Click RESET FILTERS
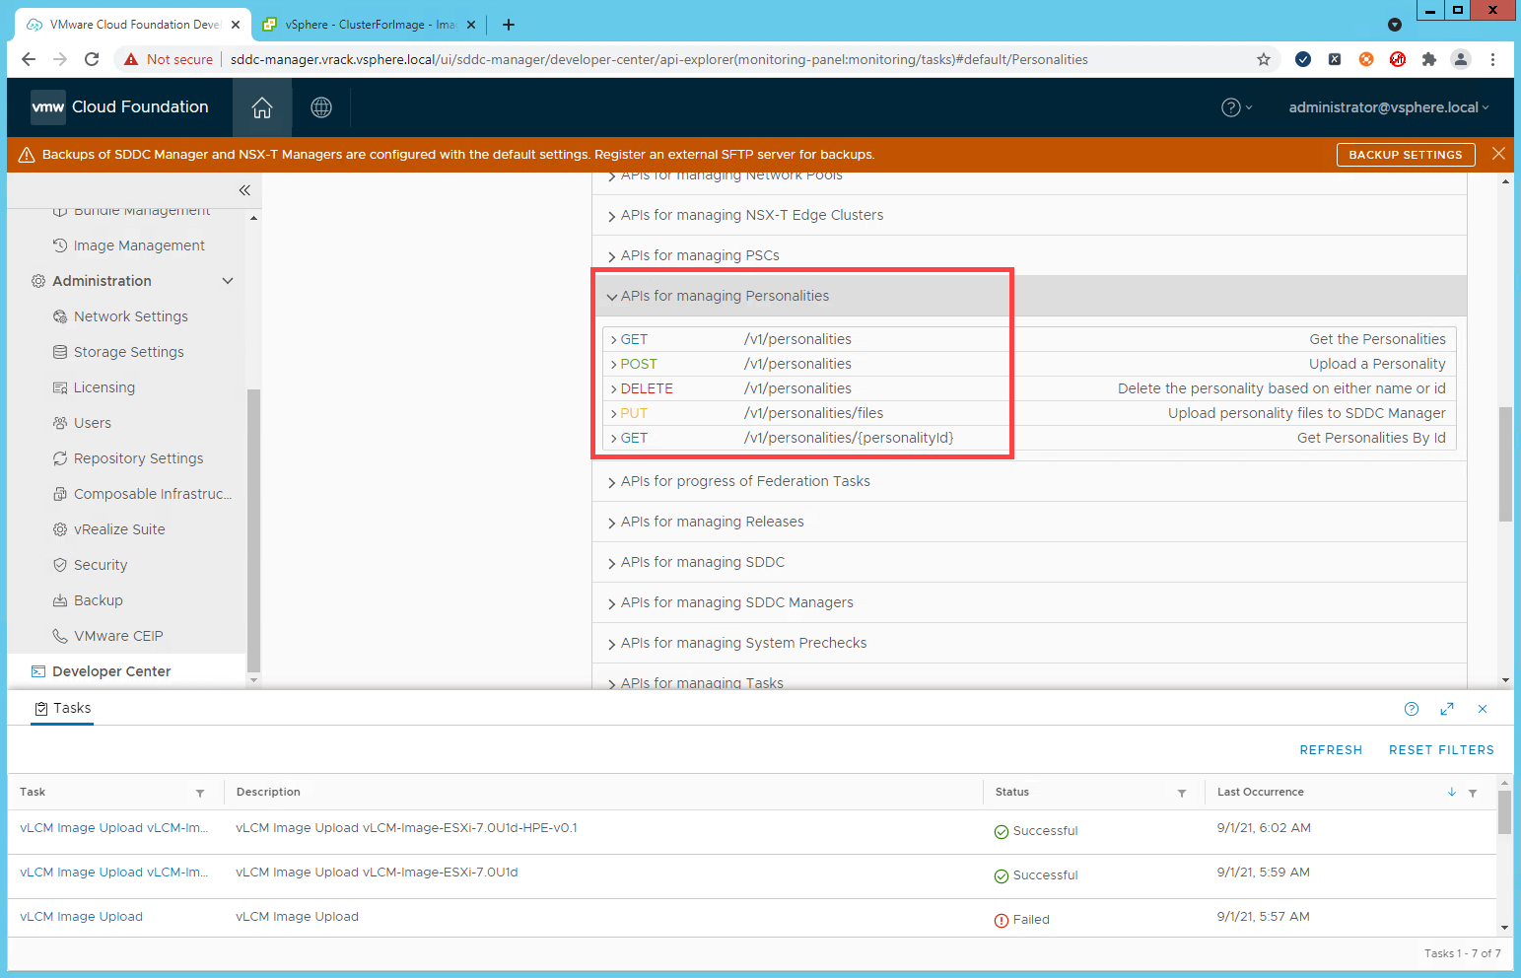Viewport: 1521px width, 978px height. (x=1441, y=750)
